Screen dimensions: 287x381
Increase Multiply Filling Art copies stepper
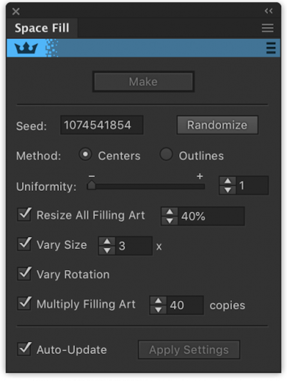pyautogui.click(x=158, y=300)
